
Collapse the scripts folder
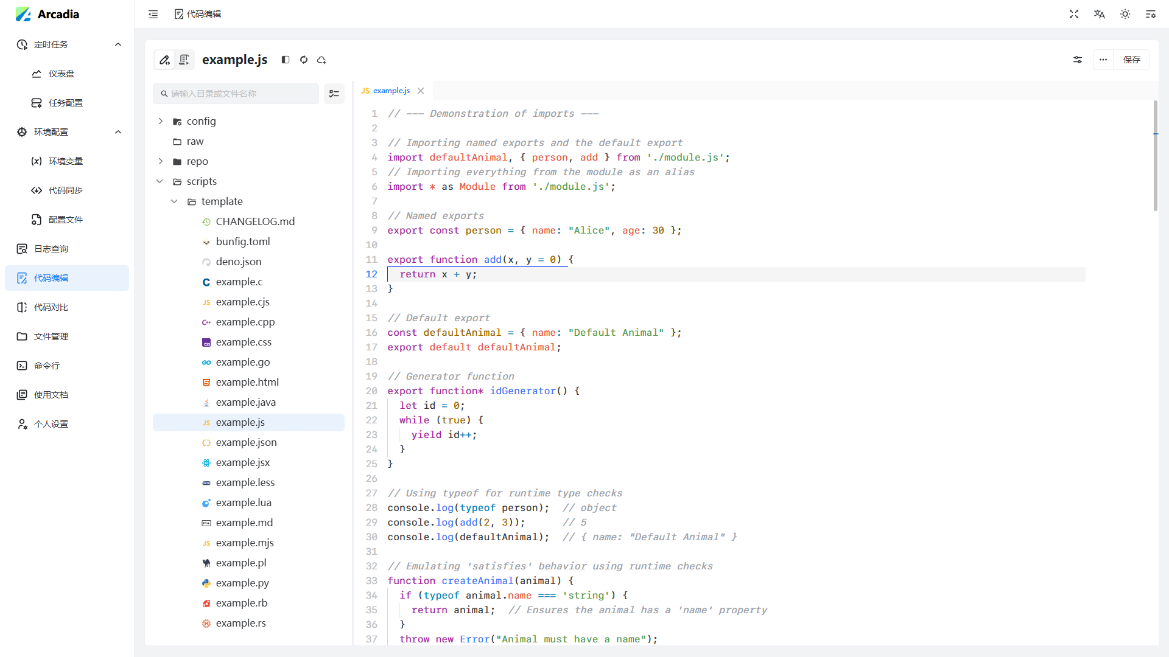160,181
